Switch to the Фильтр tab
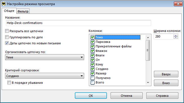Viewport: 184px width, 103px height. 23,11
